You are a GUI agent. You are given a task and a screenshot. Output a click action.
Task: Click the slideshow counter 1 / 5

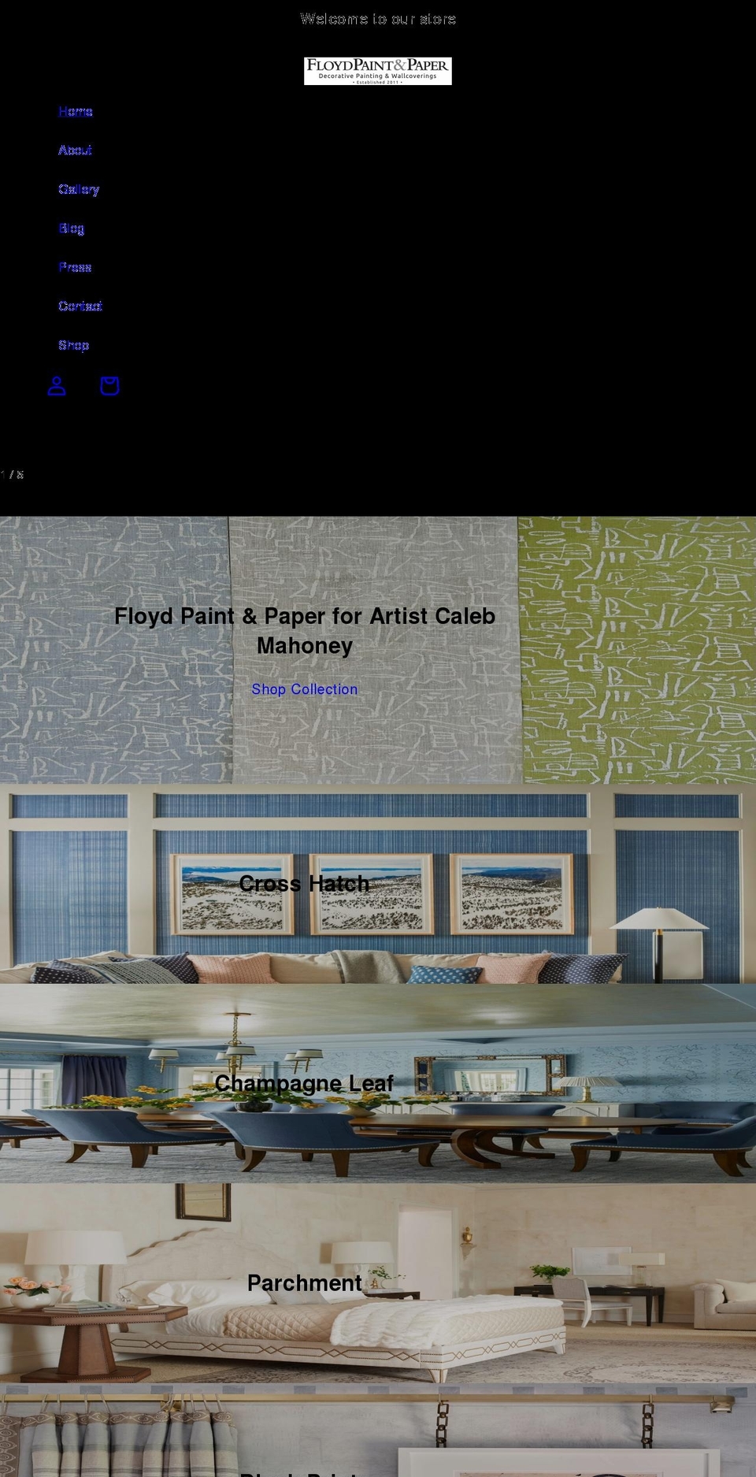pos(12,474)
